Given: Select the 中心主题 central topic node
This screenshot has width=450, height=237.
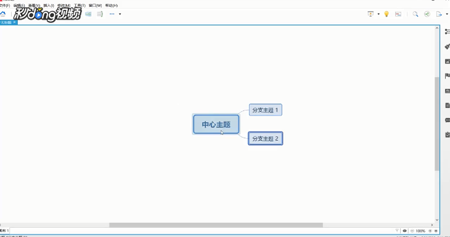Looking at the screenshot, I should [216, 125].
